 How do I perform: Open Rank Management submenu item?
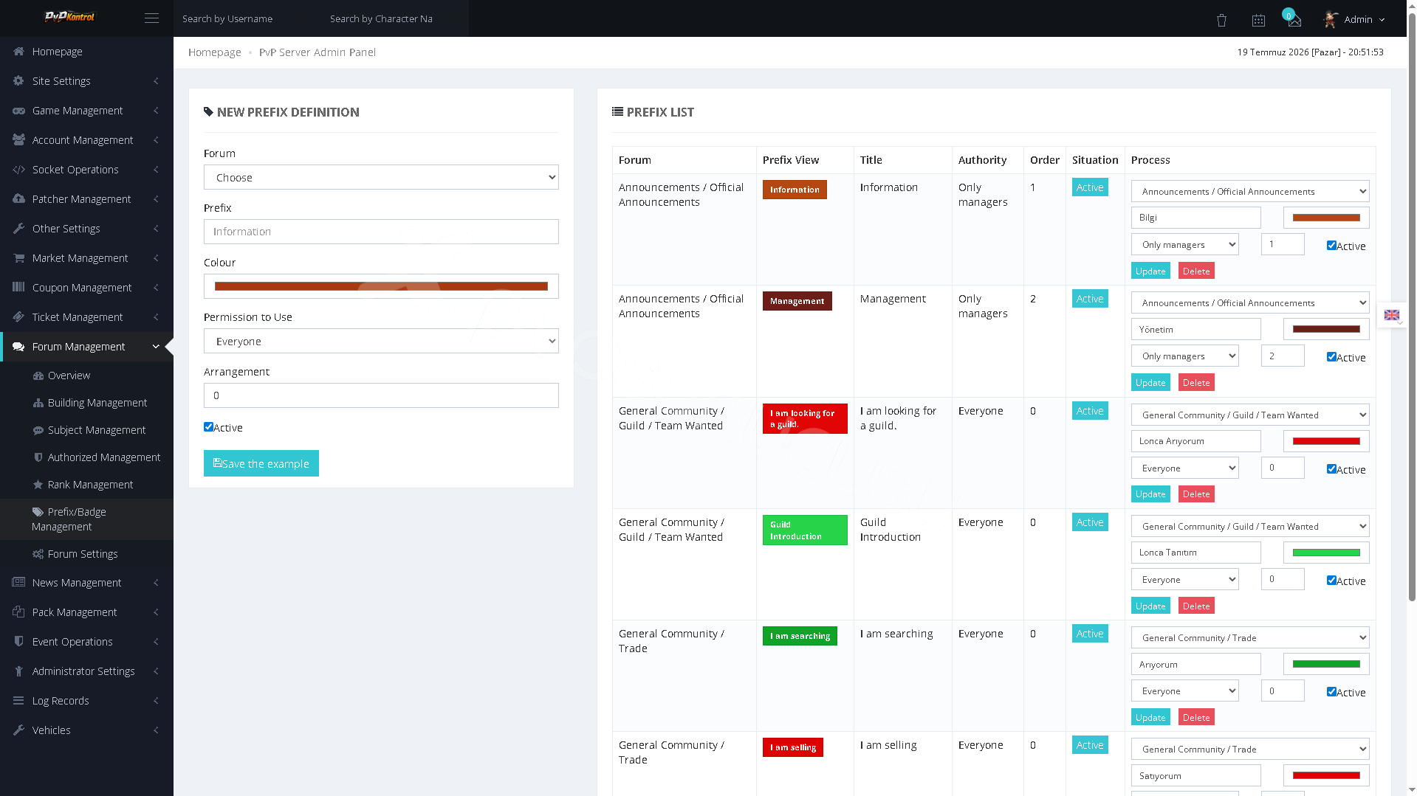coord(90,485)
